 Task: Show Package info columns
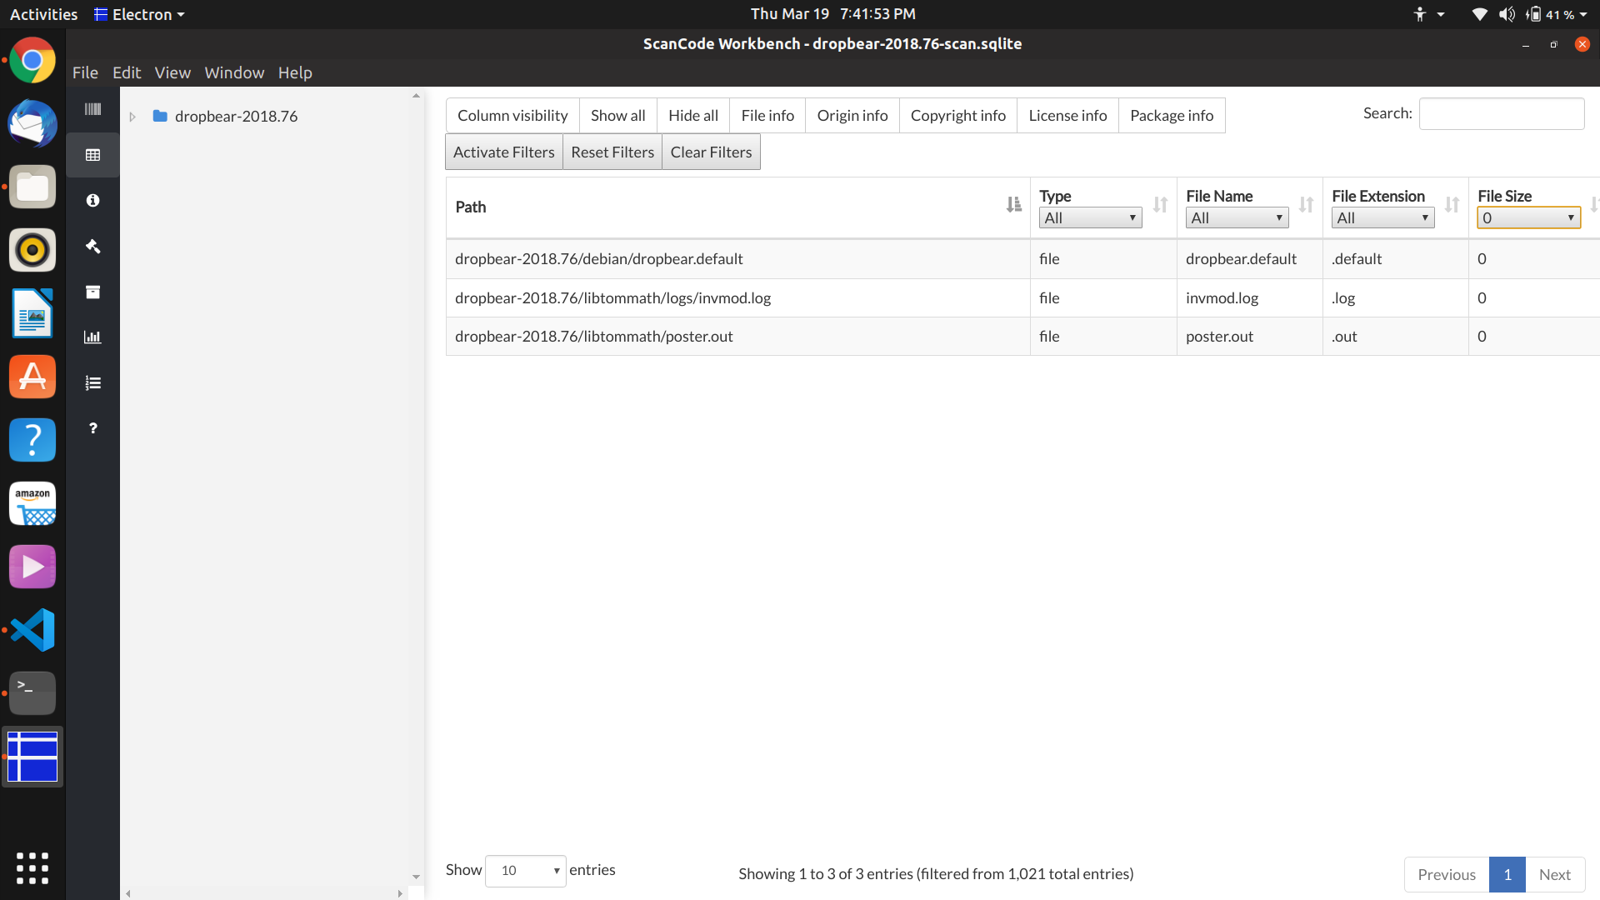tap(1172, 115)
